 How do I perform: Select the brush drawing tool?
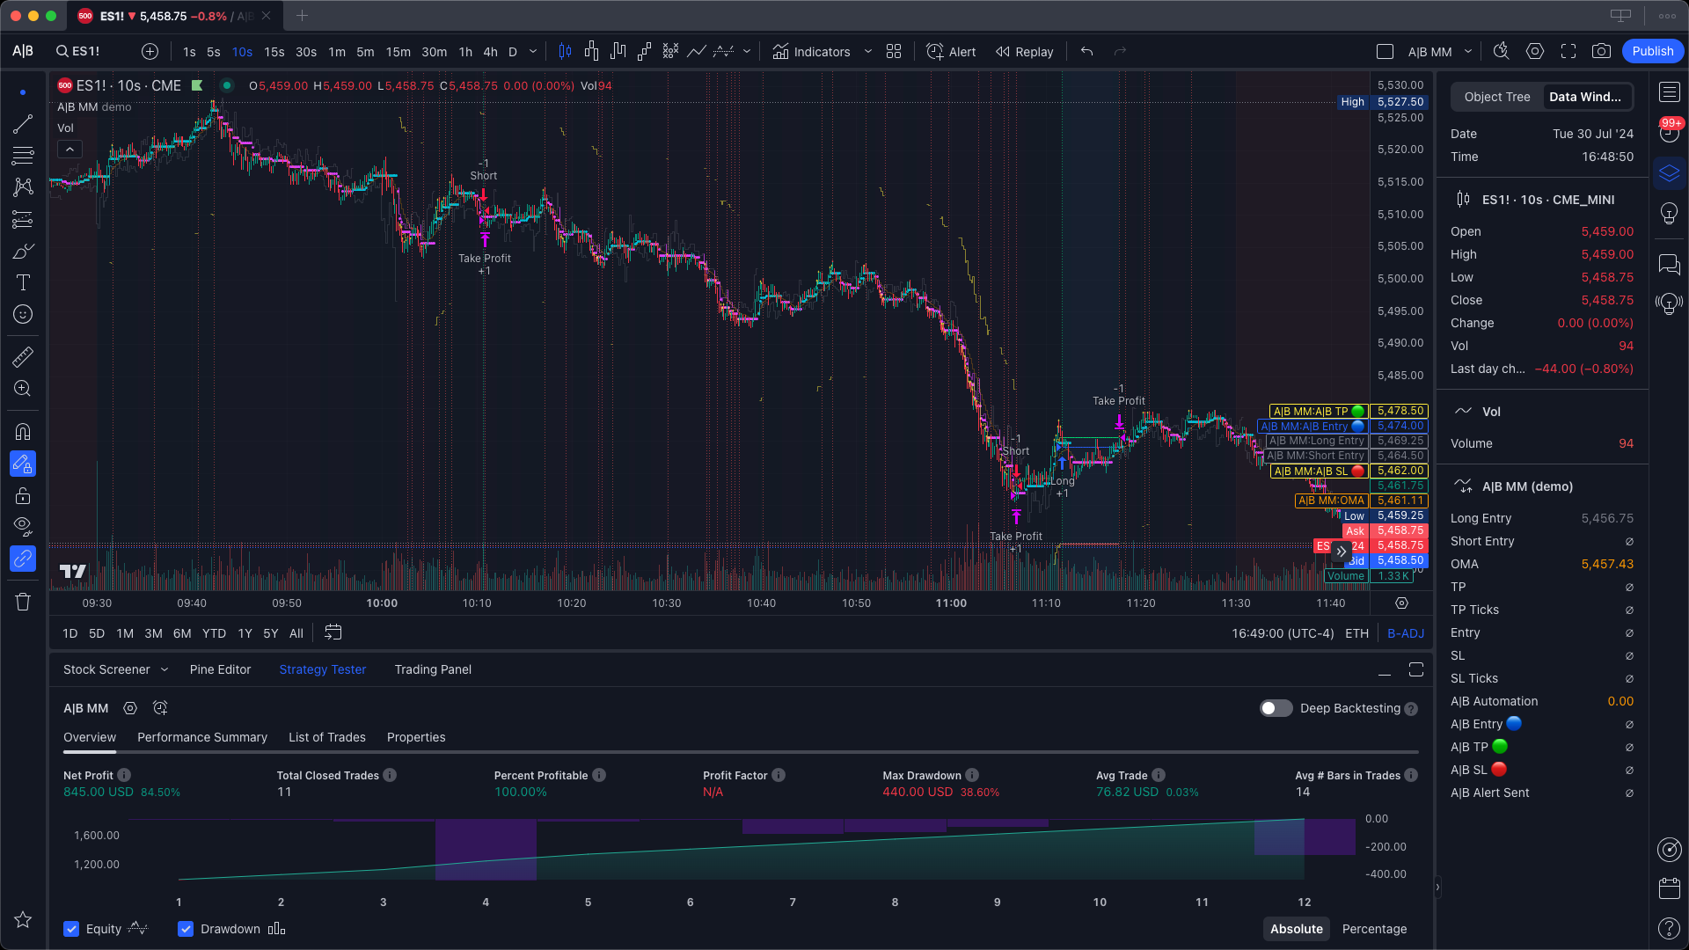(x=23, y=252)
